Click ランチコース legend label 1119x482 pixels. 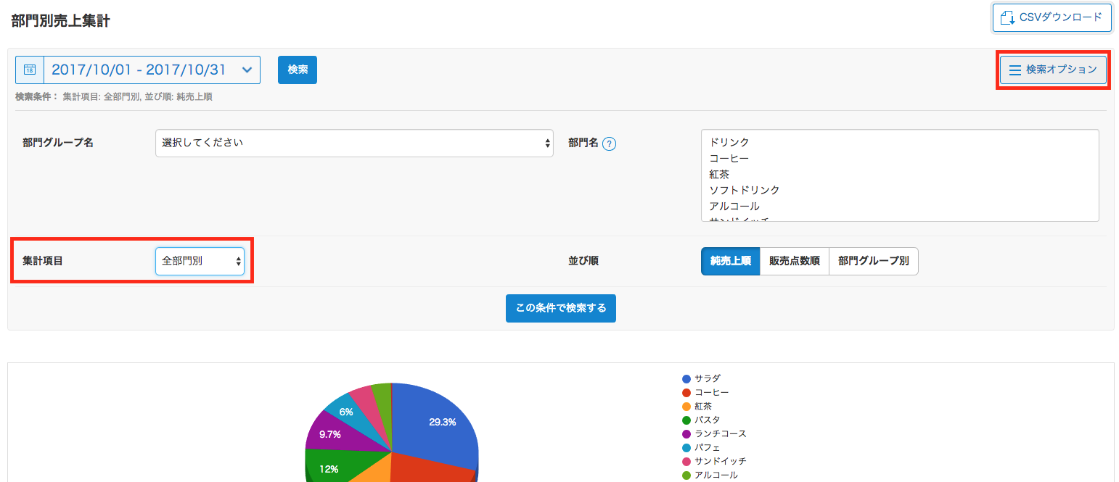721,433
